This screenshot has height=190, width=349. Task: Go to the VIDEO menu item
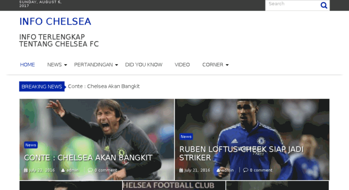coord(182,65)
